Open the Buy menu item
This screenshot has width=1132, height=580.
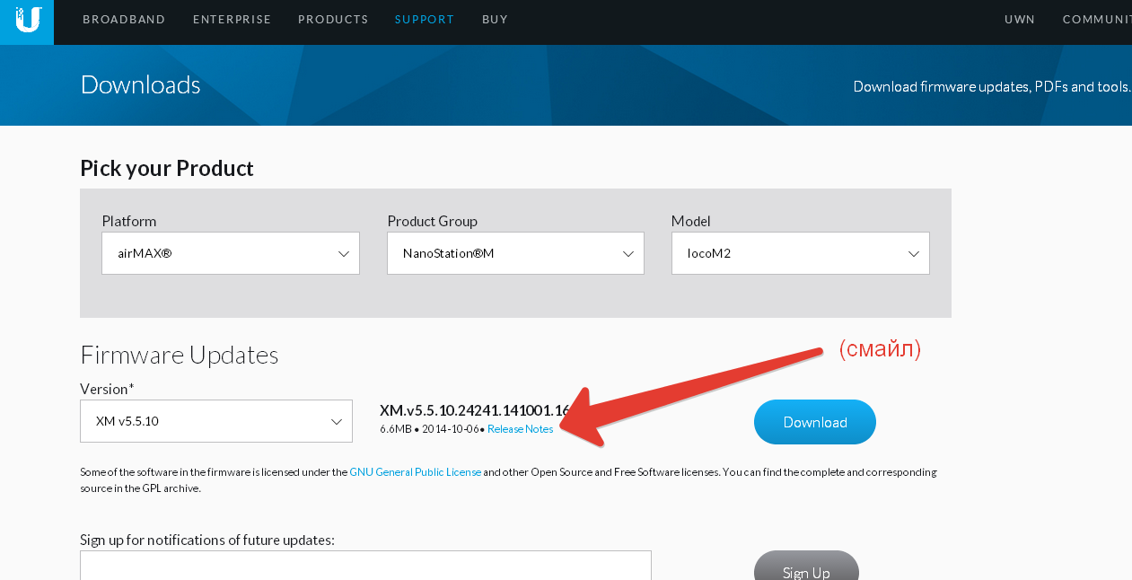click(495, 20)
